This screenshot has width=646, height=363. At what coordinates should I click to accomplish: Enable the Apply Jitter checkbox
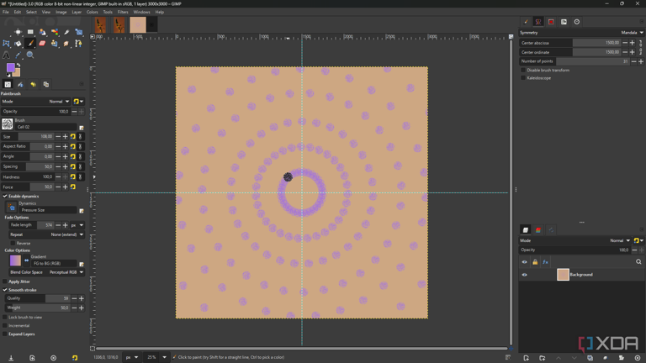point(5,281)
